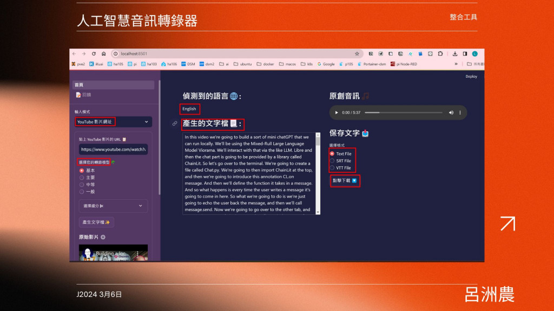Image resolution: width=554 pixels, height=311 pixels.
Task: Open the puzzle-piece Extensions menu
Action: [x=440, y=53]
